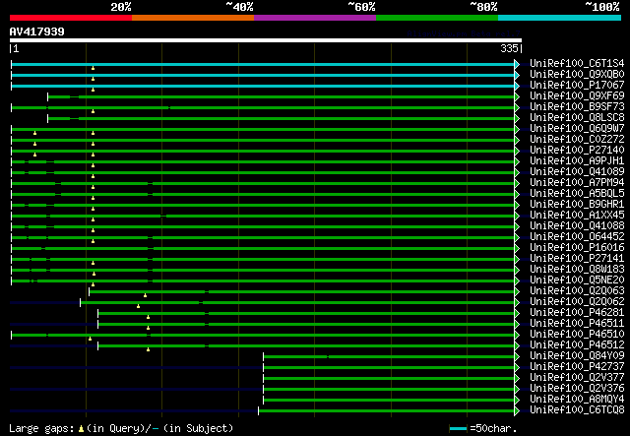
Task: Click the white query sequence ruler bar
Action: click(265, 40)
